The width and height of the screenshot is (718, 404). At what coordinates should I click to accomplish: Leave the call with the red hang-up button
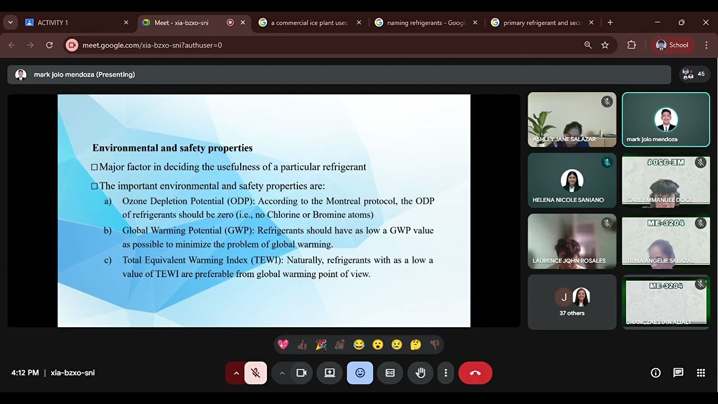point(475,373)
